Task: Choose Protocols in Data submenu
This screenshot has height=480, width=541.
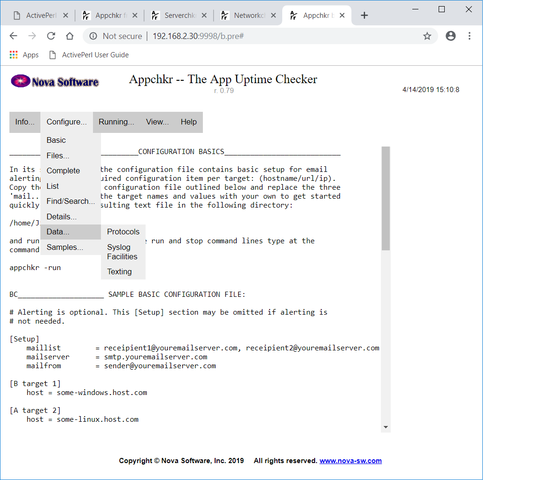Action: [123, 232]
